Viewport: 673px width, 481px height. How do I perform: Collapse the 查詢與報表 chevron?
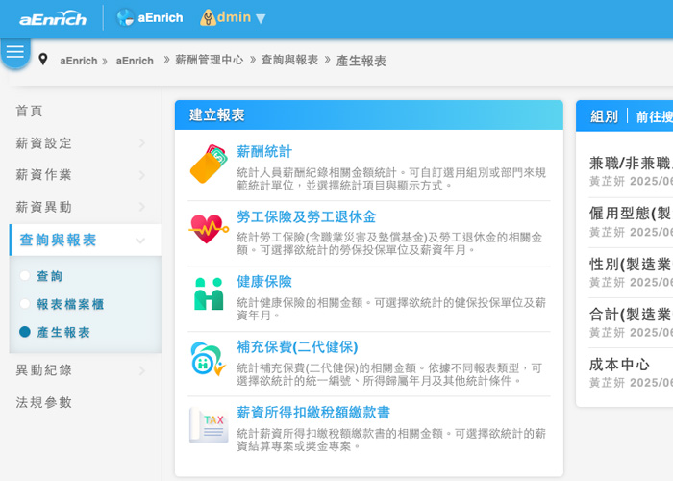click(x=140, y=240)
